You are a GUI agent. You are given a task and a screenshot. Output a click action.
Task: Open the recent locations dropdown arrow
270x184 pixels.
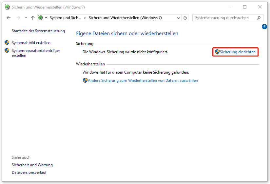point(26,18)
